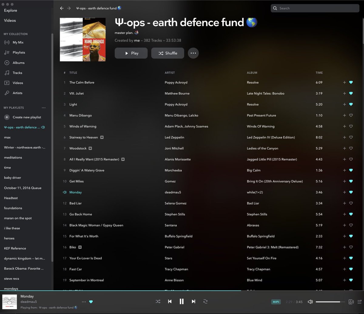Go to Explore
Screen dimensions: 364x314
point(11,10)
